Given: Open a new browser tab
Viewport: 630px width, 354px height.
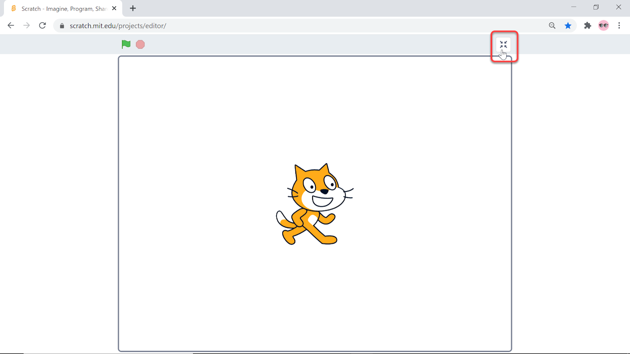Looking at the screenshot, I should pos(133,8).
